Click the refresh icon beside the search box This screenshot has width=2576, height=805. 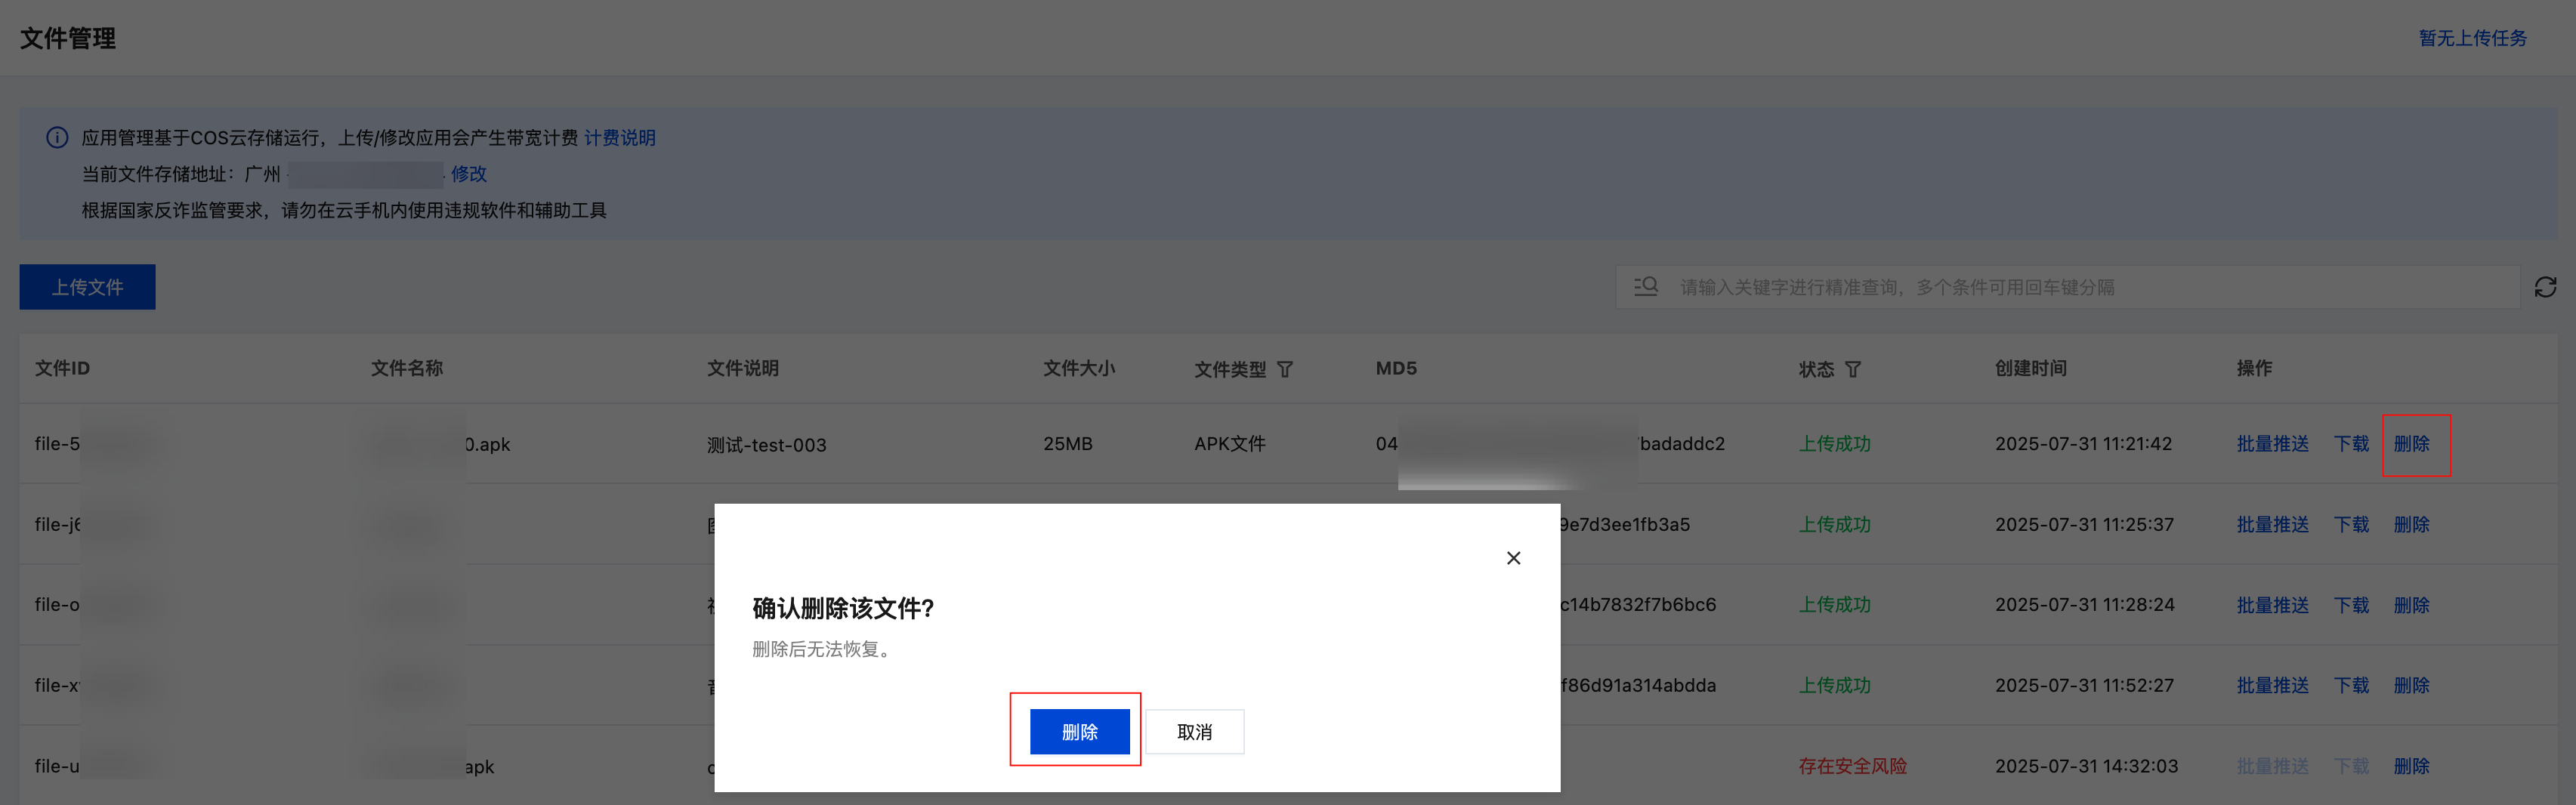2545,287
